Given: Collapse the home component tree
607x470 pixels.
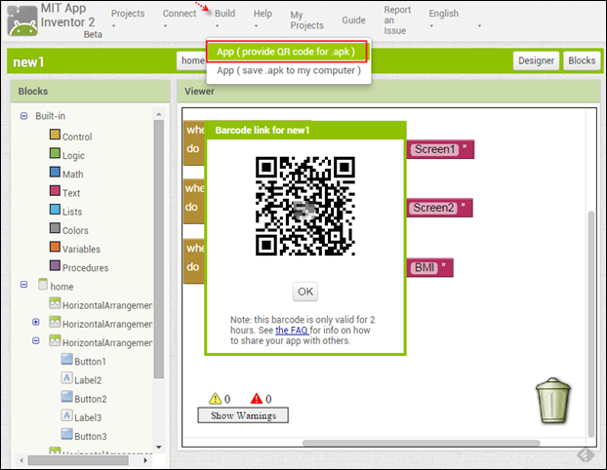Looking at the screenshot, I should pyautogui.click(x=24, y=285).
